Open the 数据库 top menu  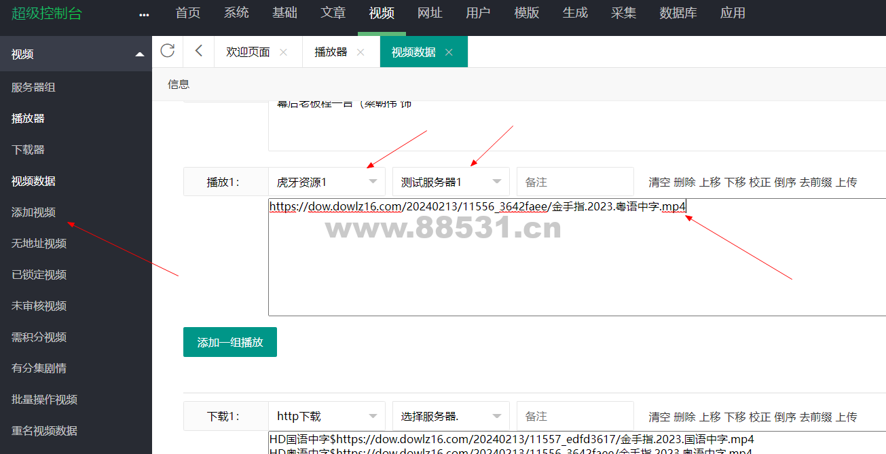click(678, 13)
